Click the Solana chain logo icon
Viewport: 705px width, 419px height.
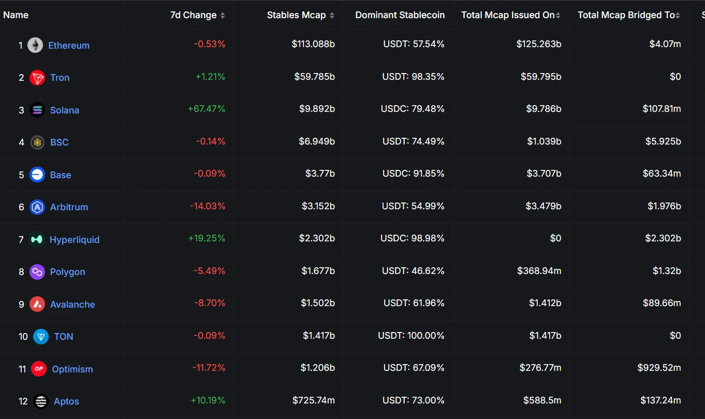coord(37,110)
